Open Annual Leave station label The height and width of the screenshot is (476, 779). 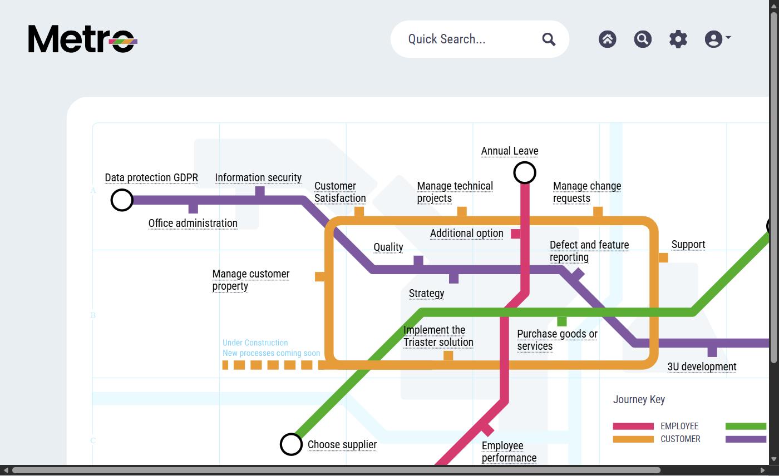[510, 151]
